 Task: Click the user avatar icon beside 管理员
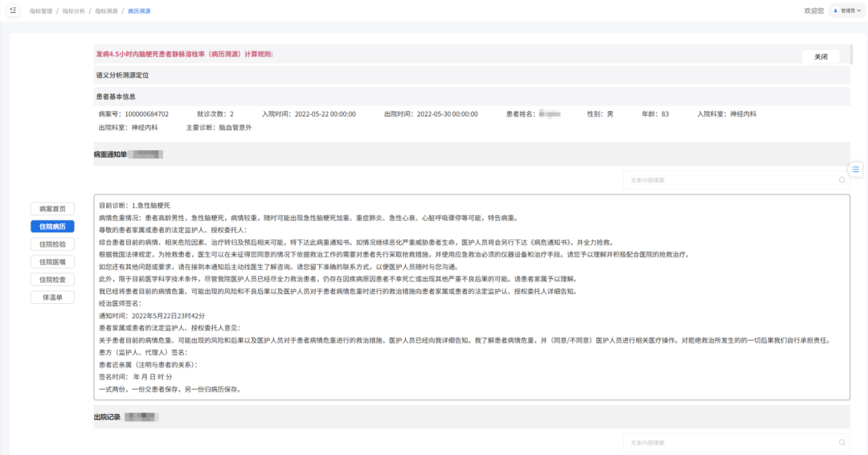(835, 11)
